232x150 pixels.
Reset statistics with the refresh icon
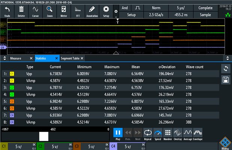226,69
